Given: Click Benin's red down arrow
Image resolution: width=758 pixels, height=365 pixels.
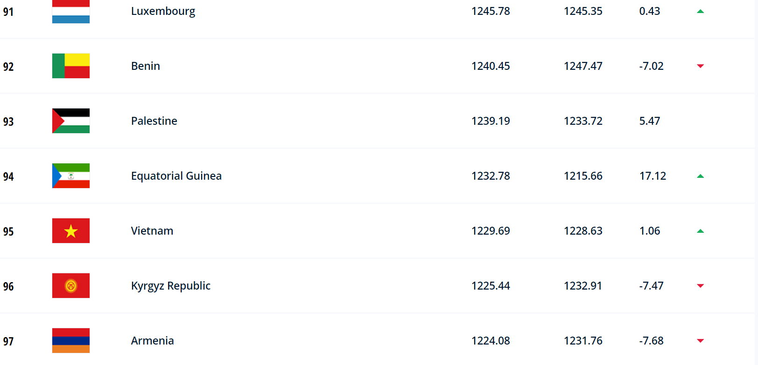Looking at the screenshot, I should [x=700, y=66].
